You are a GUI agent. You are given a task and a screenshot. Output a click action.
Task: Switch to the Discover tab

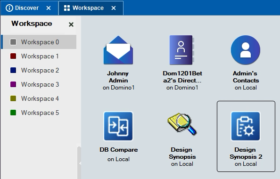point(30,8)
